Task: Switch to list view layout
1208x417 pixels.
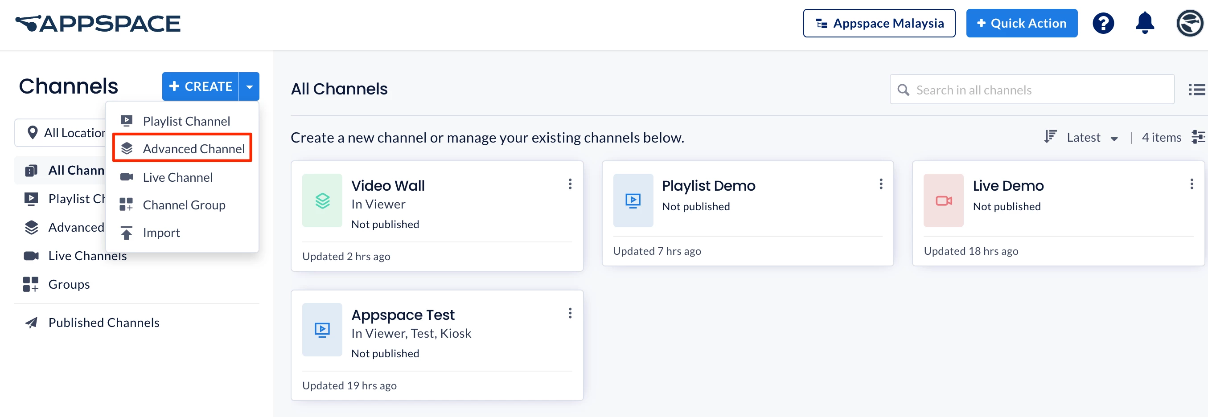Action: click(1197, 90)
